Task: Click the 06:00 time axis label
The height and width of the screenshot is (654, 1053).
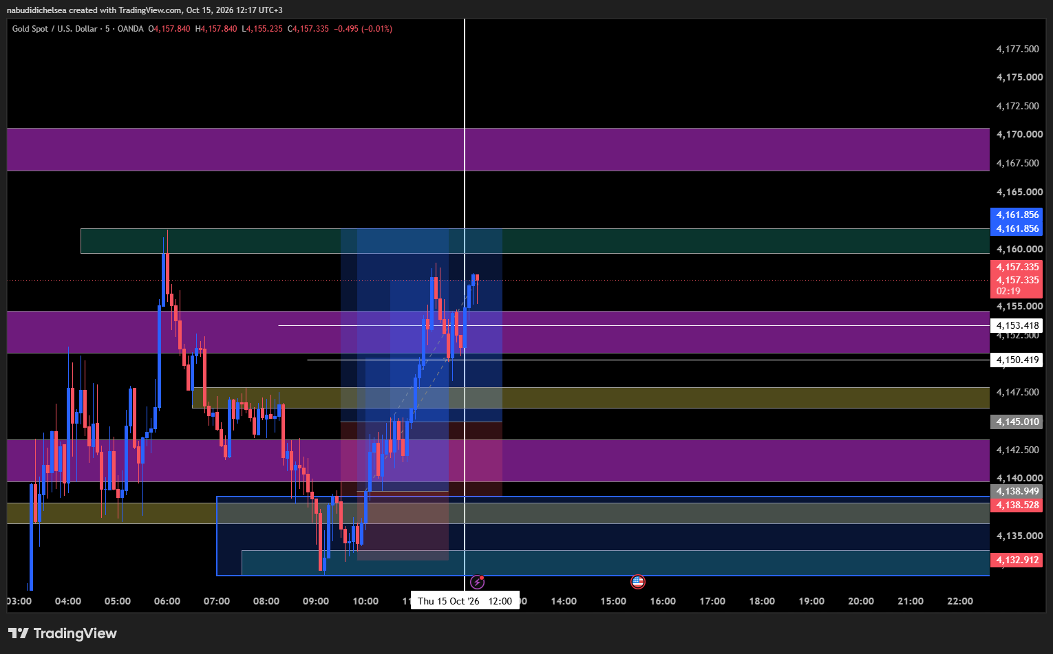Action: [x=167, y=601]
